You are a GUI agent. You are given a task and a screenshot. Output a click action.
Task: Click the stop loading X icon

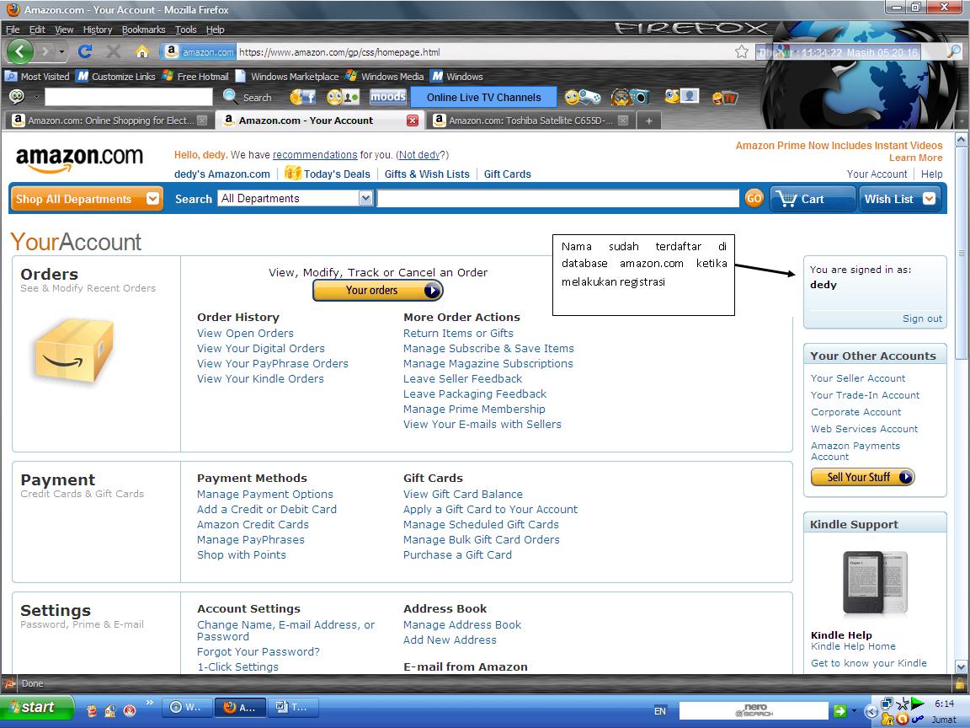click(113, 51)
